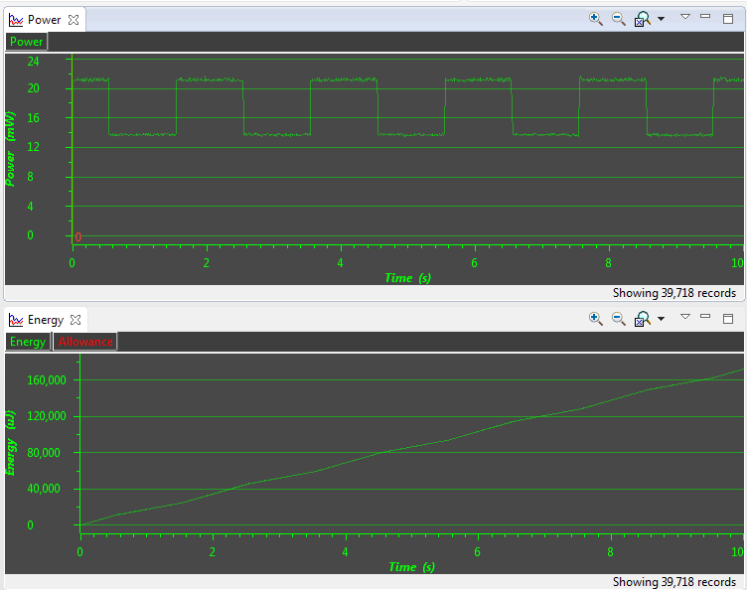Minimize the Energy view panel
The height and width of the screenshot is (590, 747).
pos(705,316)
